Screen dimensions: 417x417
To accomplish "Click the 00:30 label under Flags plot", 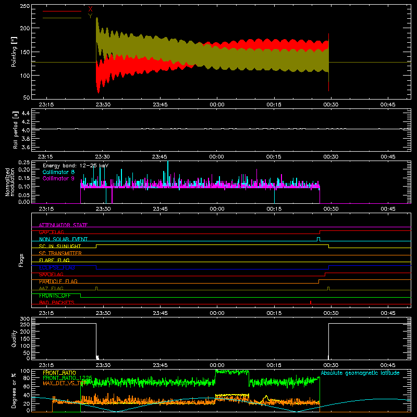I will point(331,313).
